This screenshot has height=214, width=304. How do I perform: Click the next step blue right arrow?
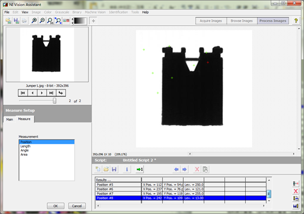tap(184, 169)
